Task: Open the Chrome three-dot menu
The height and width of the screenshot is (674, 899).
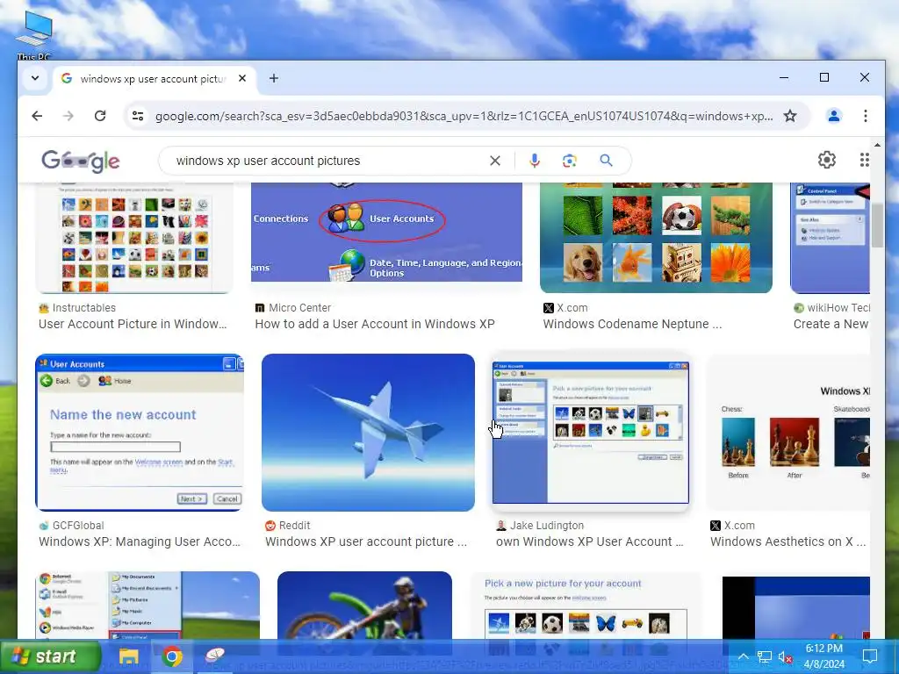Action: (865, 116)
